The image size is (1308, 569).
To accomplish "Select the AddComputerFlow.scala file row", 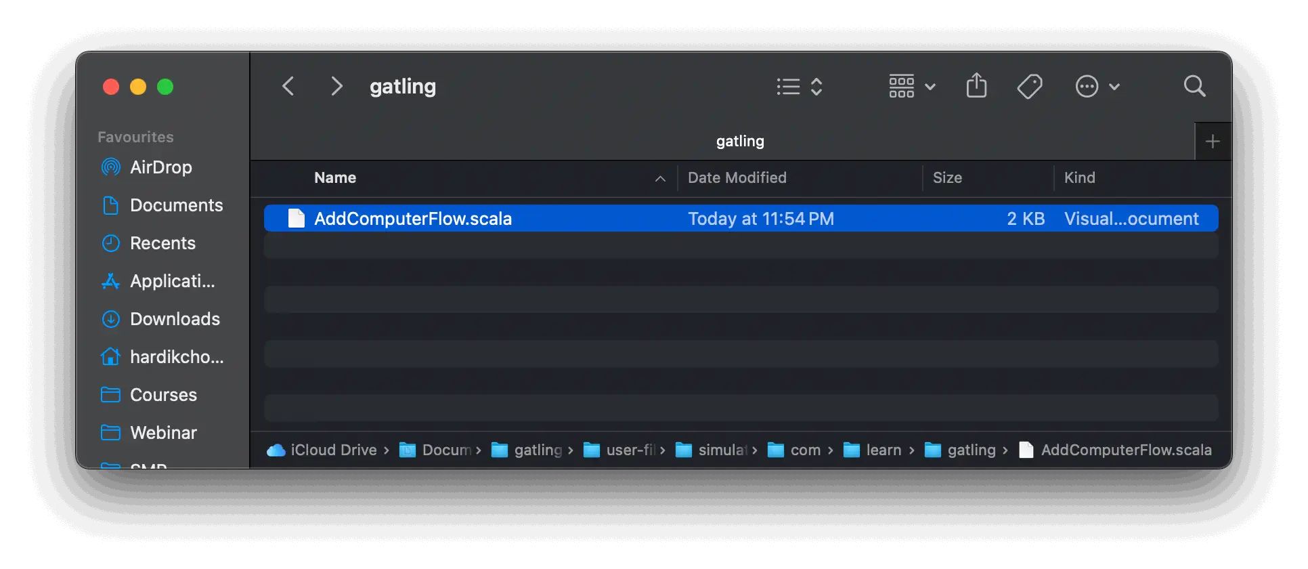I will [x=741, y=218].
